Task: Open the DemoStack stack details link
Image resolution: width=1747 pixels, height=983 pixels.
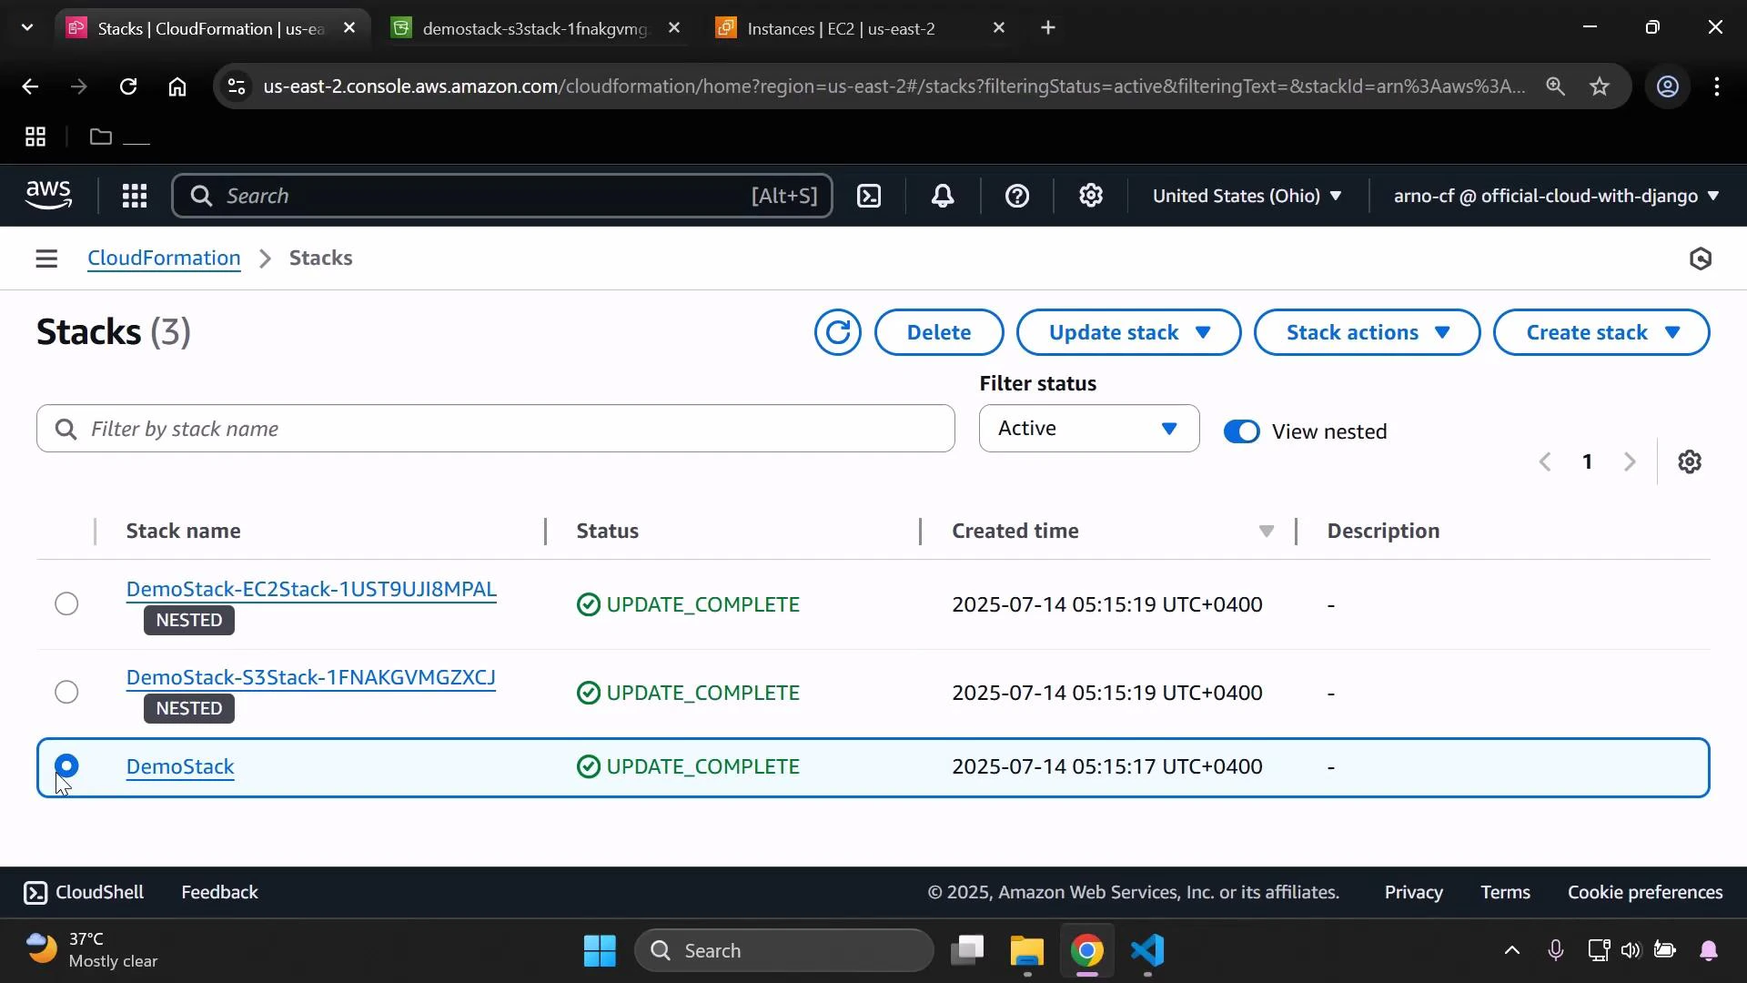Action: point(179,766)
